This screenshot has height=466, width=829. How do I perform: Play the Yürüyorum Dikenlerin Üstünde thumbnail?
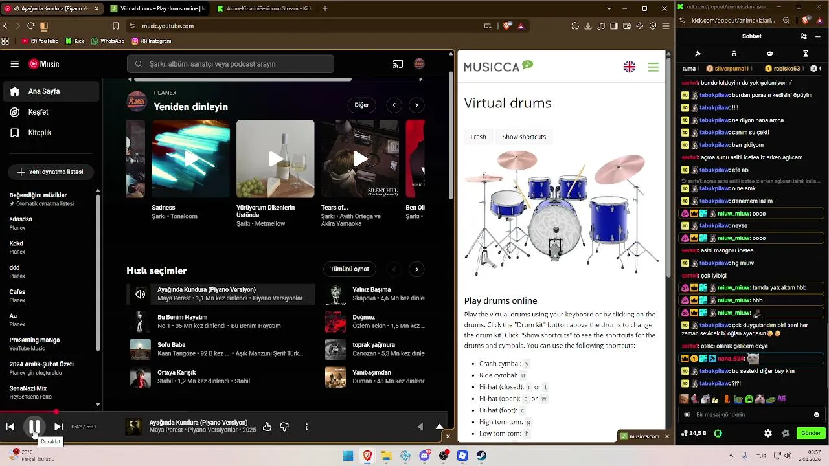point(275,159)
